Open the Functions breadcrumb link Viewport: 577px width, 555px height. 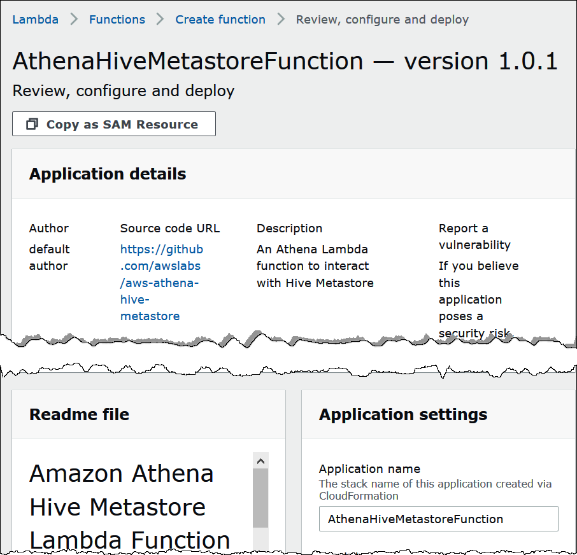[x=117, y=20]
